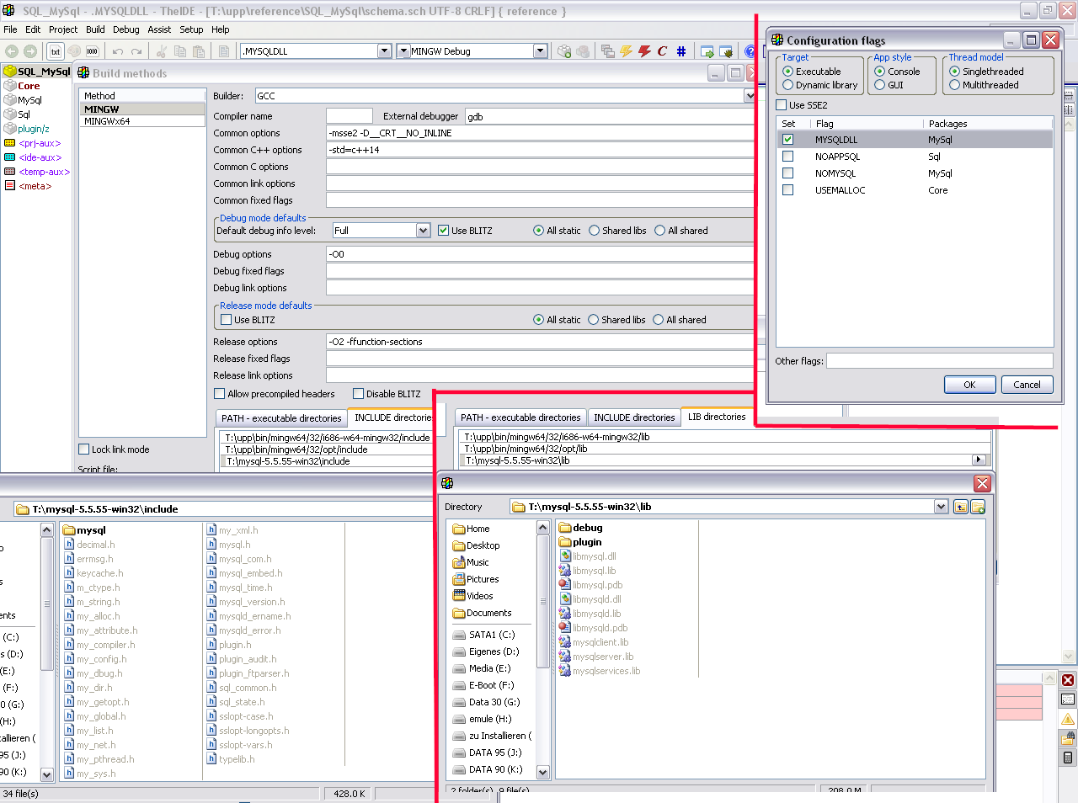Screen dimensions: 1078x803
Task: Click the Cut scissors toolbar icon
Action: click(162, 51)
